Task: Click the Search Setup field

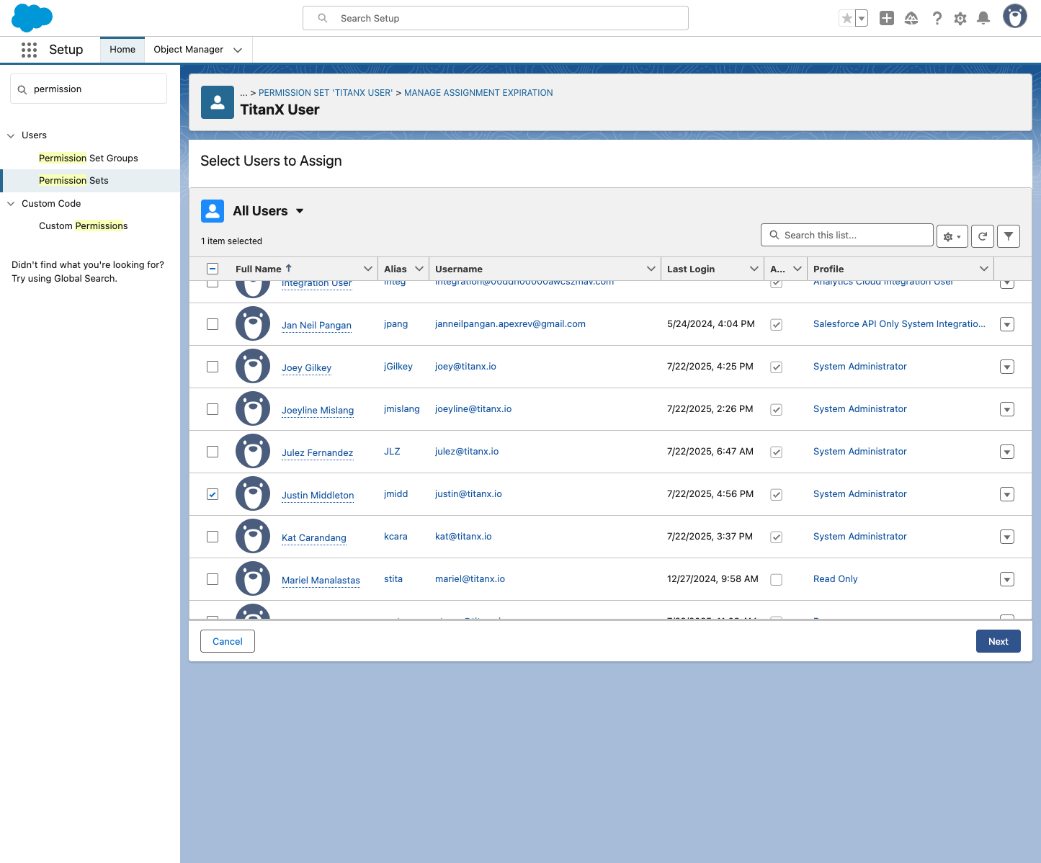Action: tap(496, 18)
